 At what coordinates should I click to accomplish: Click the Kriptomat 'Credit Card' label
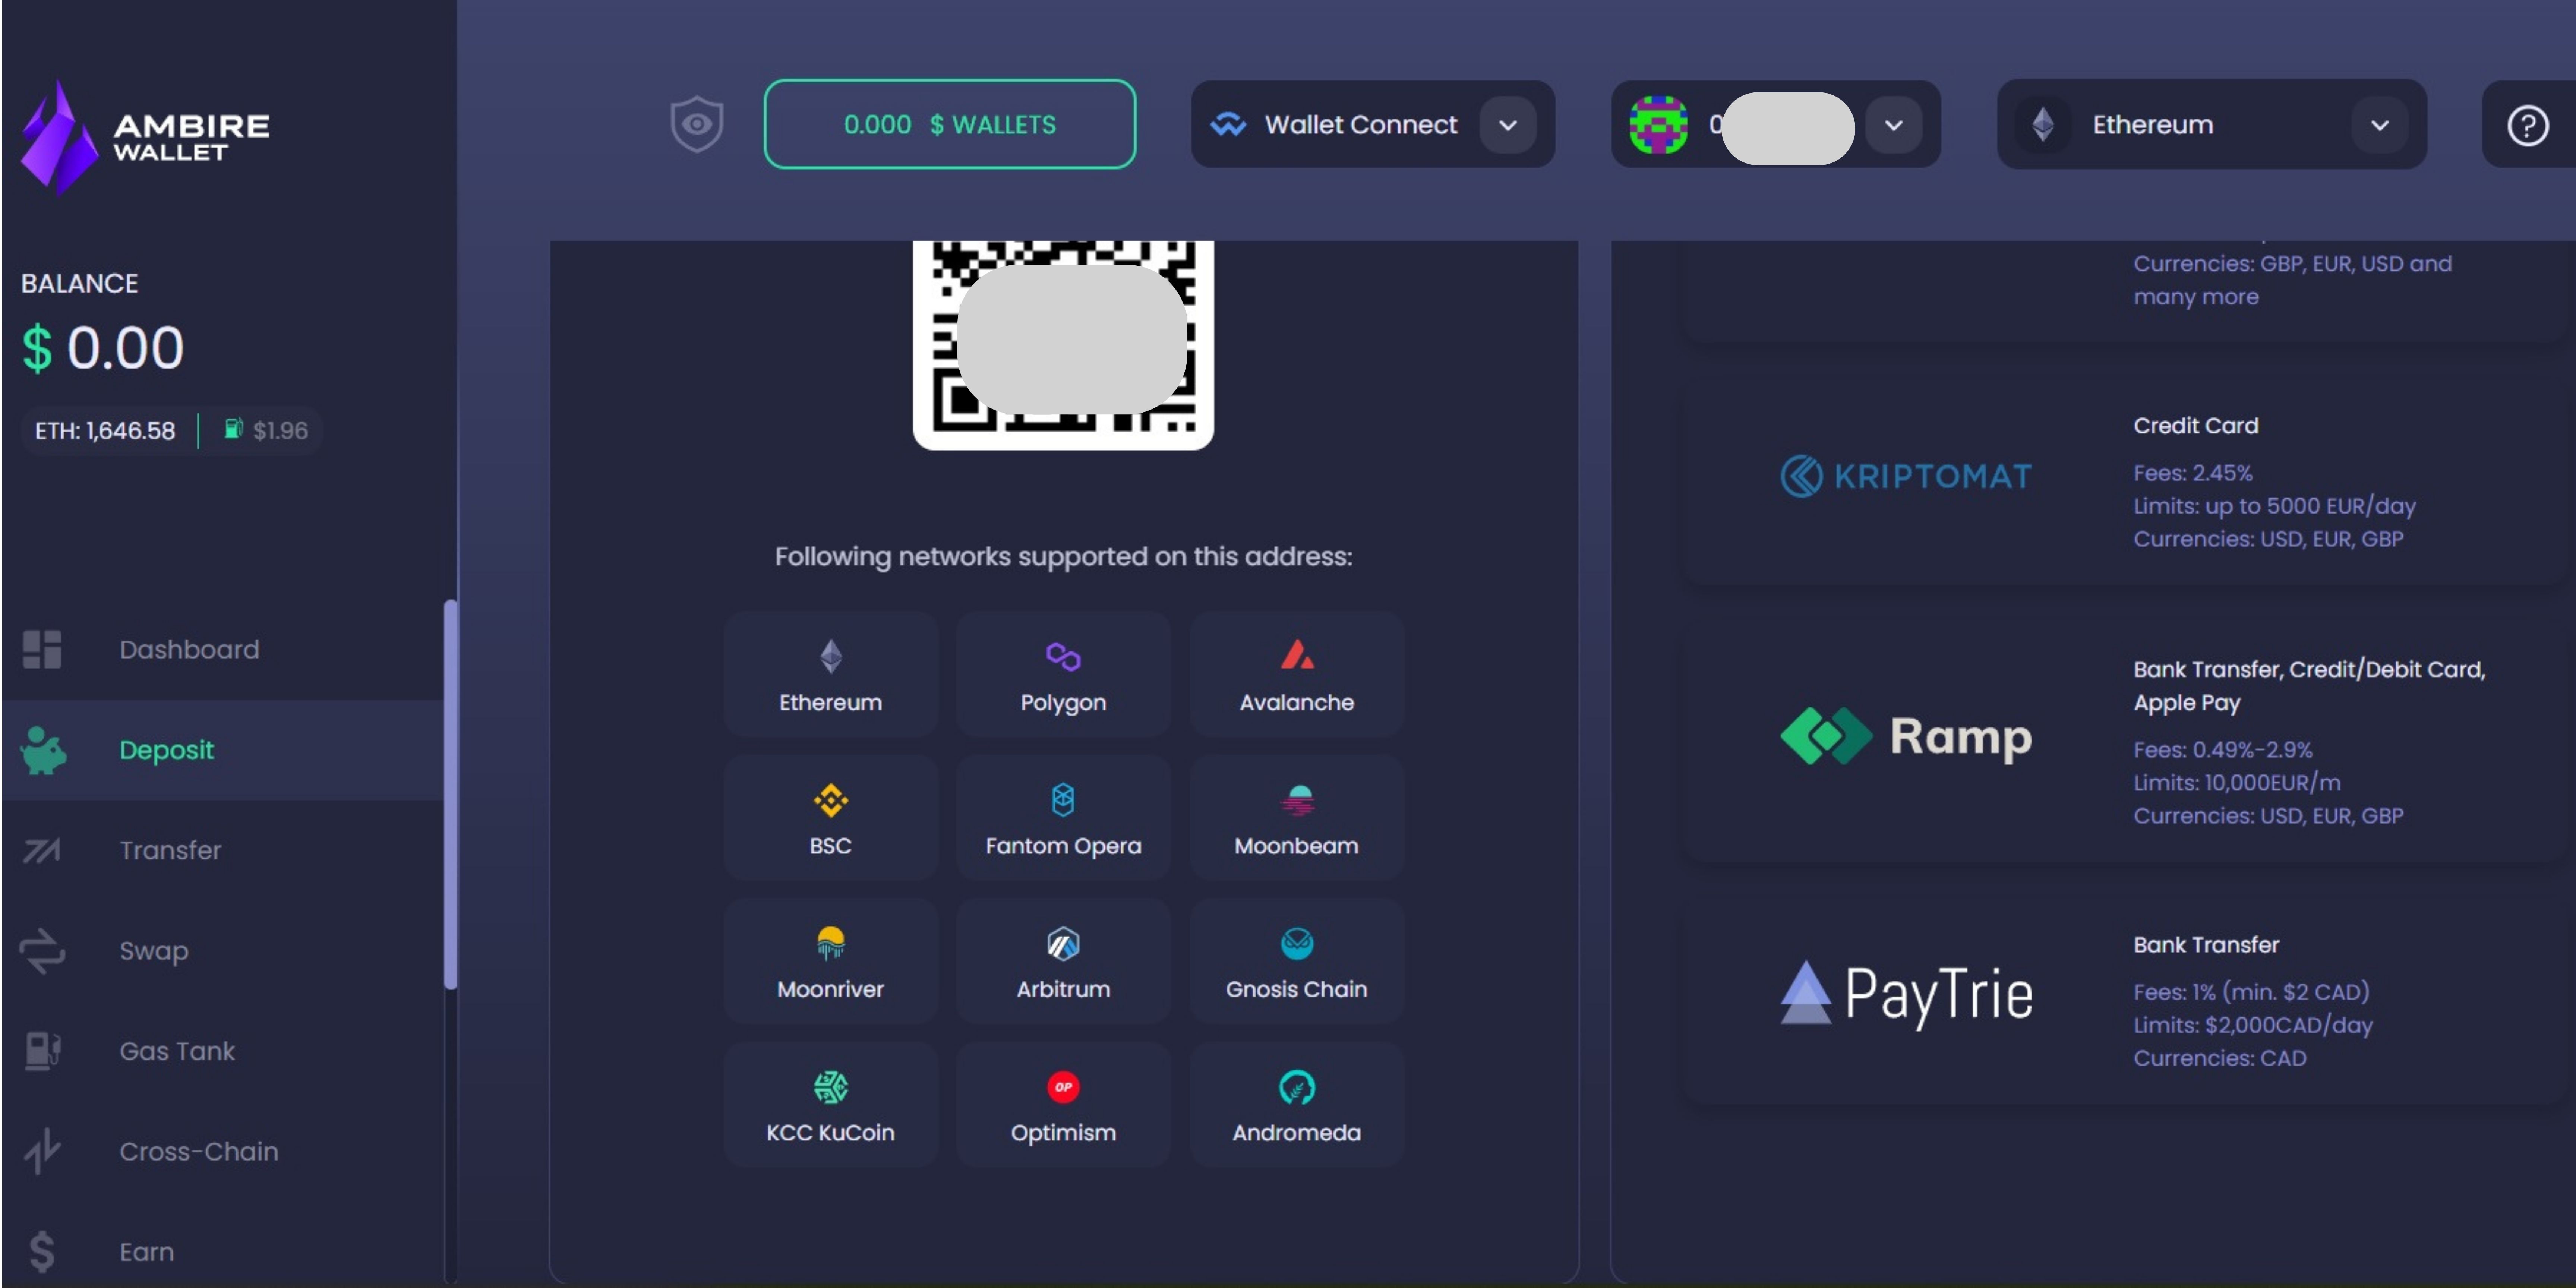click(2195, 426)
